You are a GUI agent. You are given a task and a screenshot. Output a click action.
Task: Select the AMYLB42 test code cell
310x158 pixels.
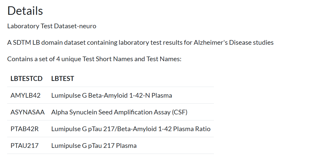(x=26, y=95)
